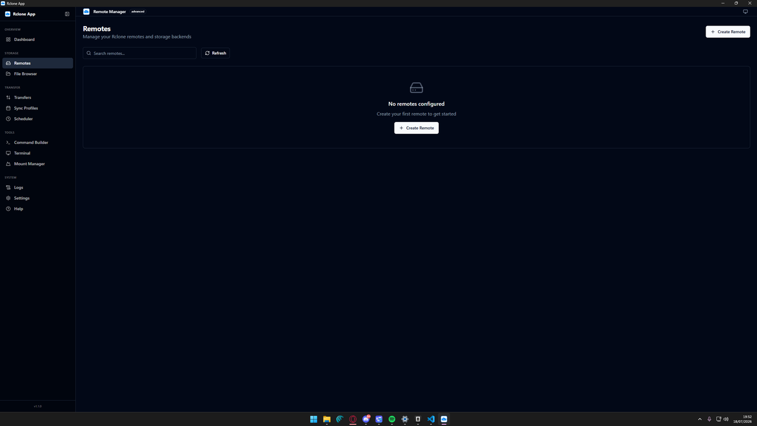This screenshot has width=757, height=426.
Task: Open the Scheduler page
Action: pos(38,119)
